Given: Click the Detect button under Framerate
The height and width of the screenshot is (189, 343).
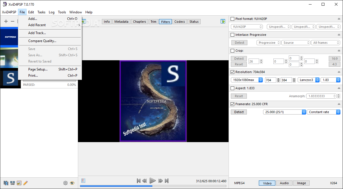Looking at the screenshot, I should (239, 112).
